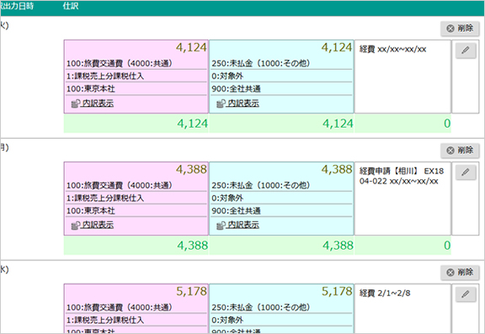
Task: Delete the 4,388 journal entry
Action: (460, 151)
